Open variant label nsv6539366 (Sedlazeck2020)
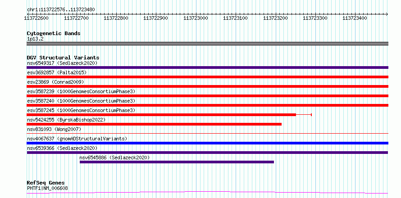Screen dimensions: 401x198 point(62,148)
